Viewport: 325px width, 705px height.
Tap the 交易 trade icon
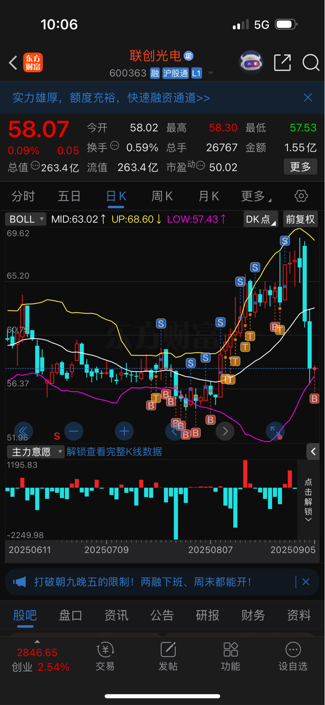(105, 657)
